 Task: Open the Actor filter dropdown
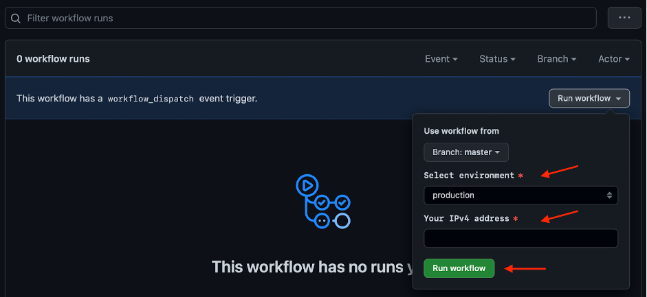tap(614, 59)
